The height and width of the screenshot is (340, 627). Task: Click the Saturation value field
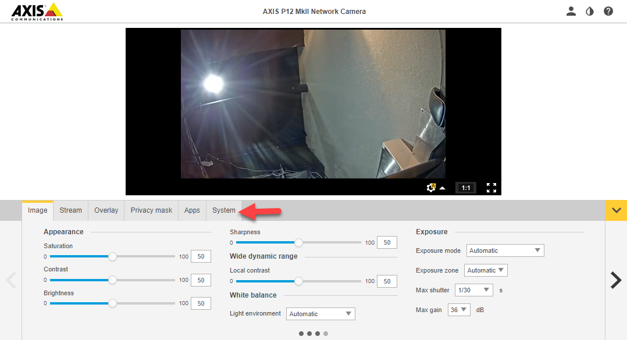pyautogui.click(x=201, y=256)
